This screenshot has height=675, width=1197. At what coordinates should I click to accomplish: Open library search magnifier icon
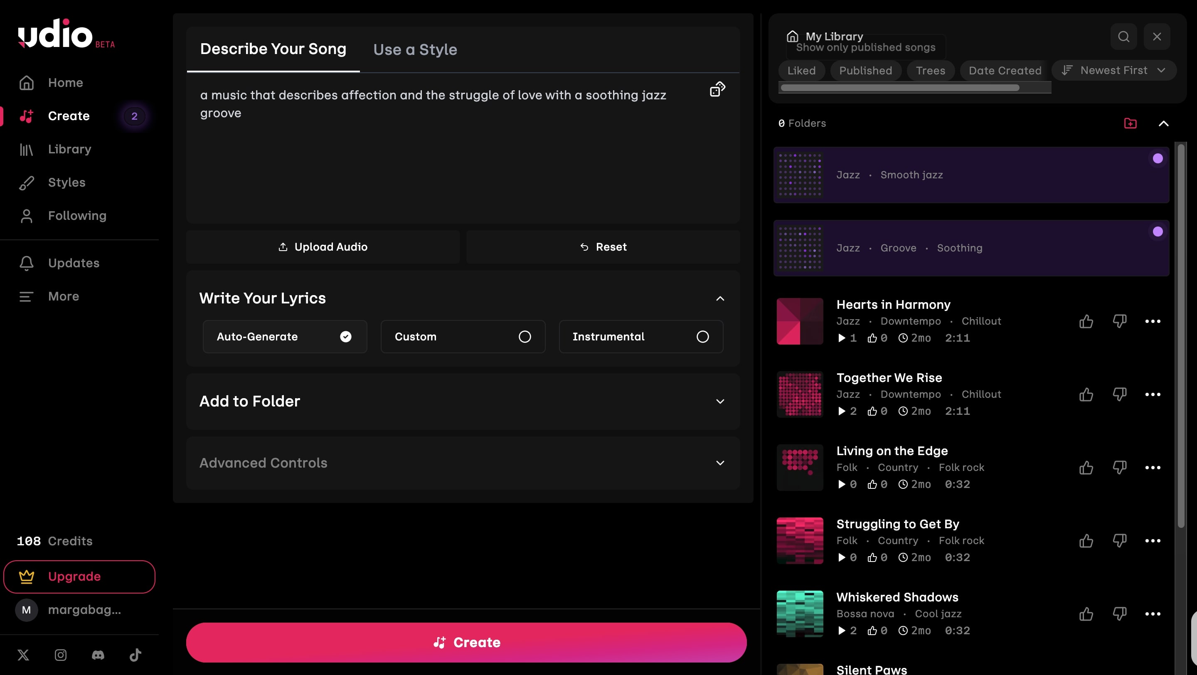click(x=1123, y=37)
